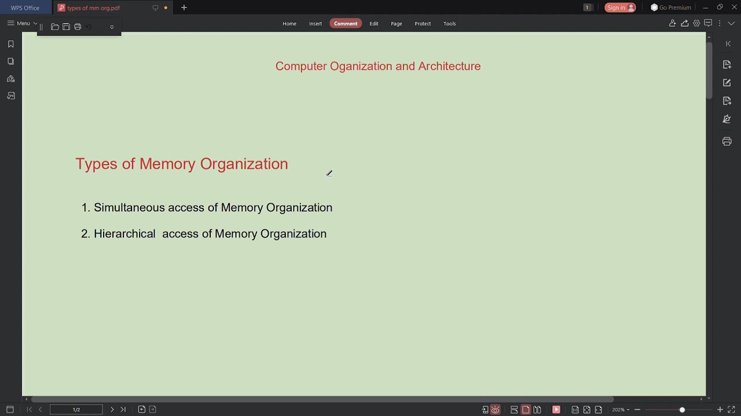
Task: Click the Save icon in quick toolbar
Action: 66,27
